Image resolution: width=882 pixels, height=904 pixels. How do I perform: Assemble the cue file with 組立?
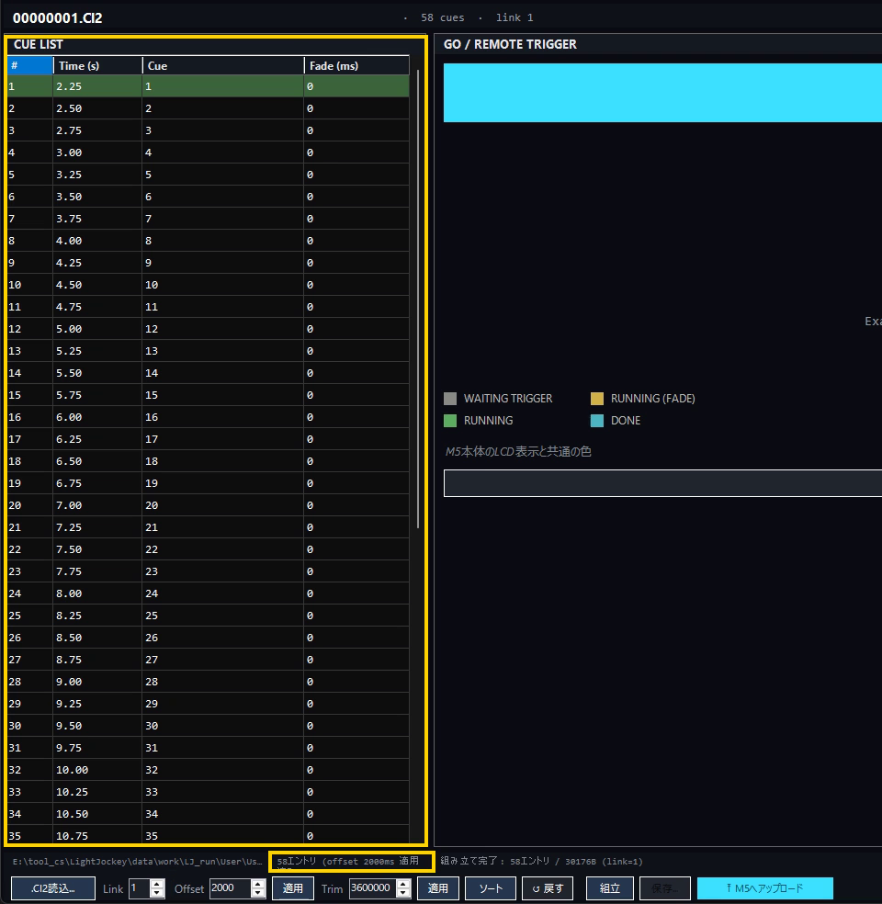pyautogui.click(x=610, y=888)
